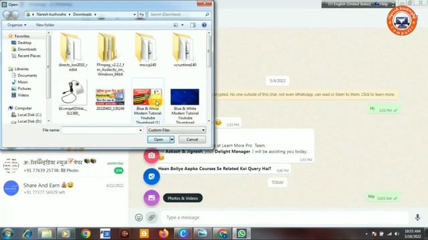Click the paperclip attach icon
428x240 pixels.
(152, 217)
